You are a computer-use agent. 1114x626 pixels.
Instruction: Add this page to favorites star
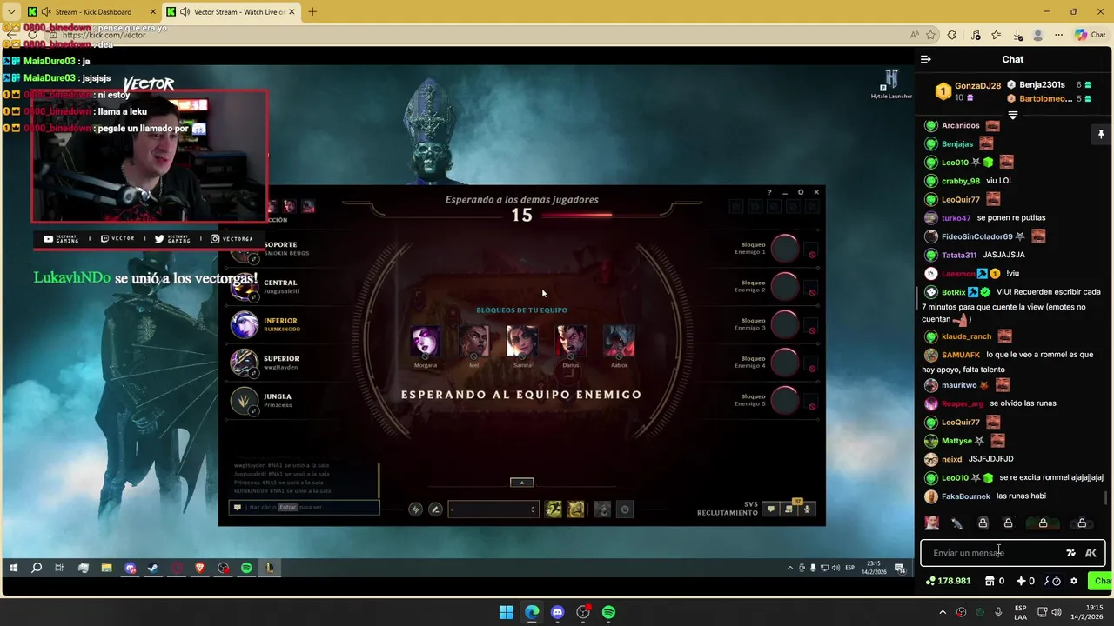(x=930, y=35)
